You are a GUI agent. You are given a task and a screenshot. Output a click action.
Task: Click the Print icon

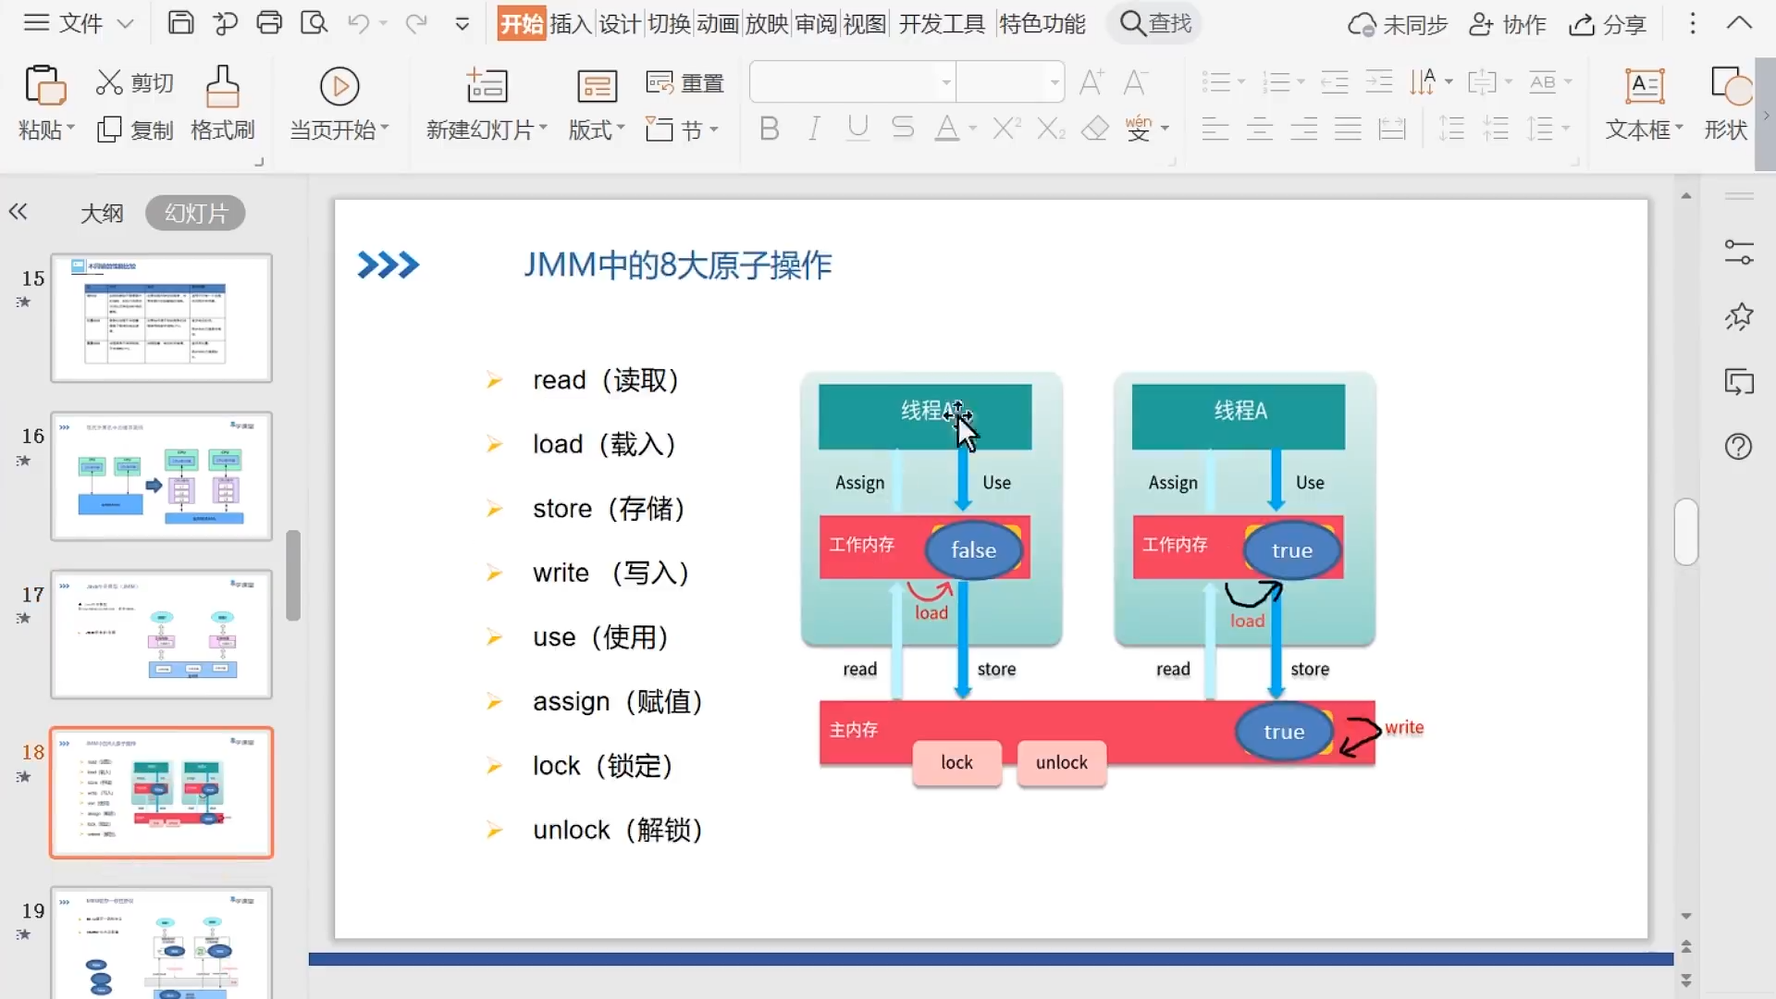tap(269, 23)
